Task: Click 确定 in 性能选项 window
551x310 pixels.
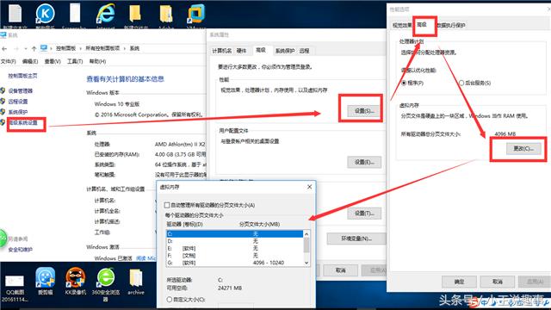Action: 459,282
